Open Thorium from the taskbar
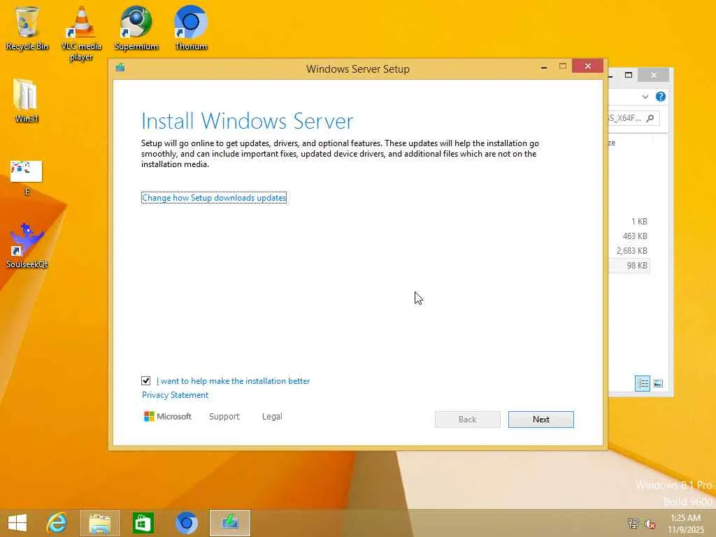This screenshot has width=716, height=537. pyautogui.click(x=187, y=523)
